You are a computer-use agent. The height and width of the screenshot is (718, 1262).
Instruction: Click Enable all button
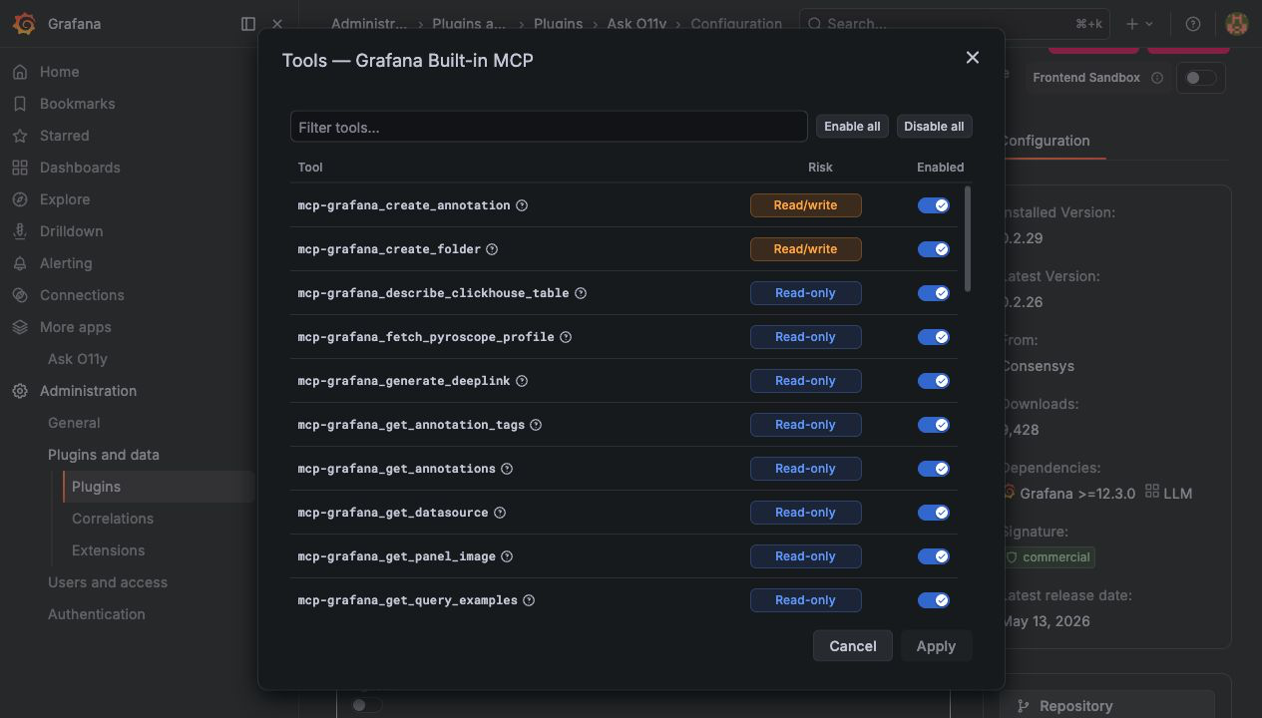point(852,127)
